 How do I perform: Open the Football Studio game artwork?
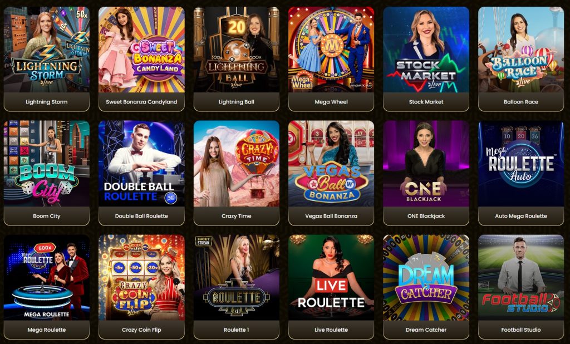(x=521, y=277)
